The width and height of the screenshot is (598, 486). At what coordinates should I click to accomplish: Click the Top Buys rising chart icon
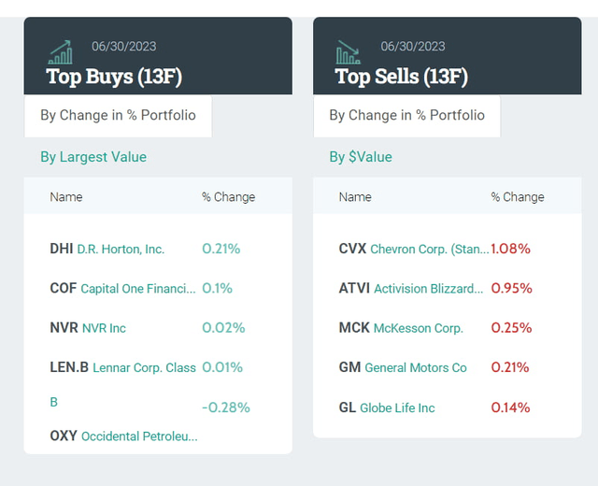(61, 51)
